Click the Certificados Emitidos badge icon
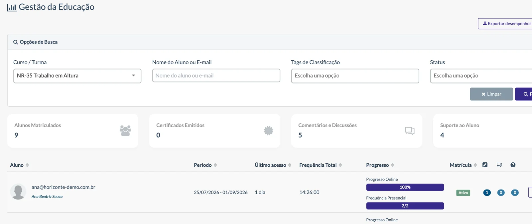Viewport: 532px width, 224px height. pyautogui.click(x=268, y=131)
